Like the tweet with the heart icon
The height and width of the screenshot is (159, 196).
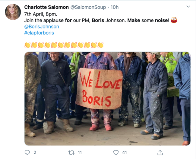point(116,153)
